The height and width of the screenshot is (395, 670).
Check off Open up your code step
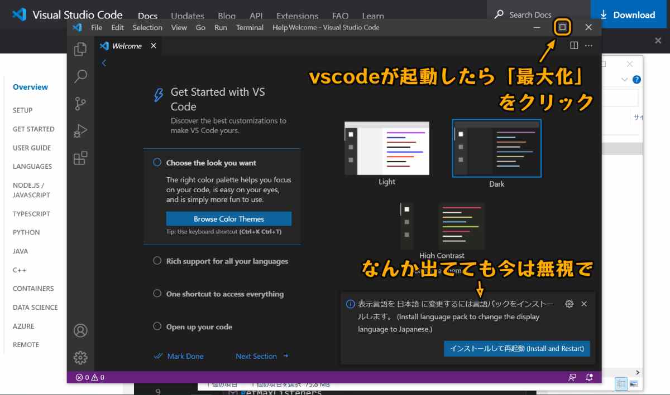[157, 326]
